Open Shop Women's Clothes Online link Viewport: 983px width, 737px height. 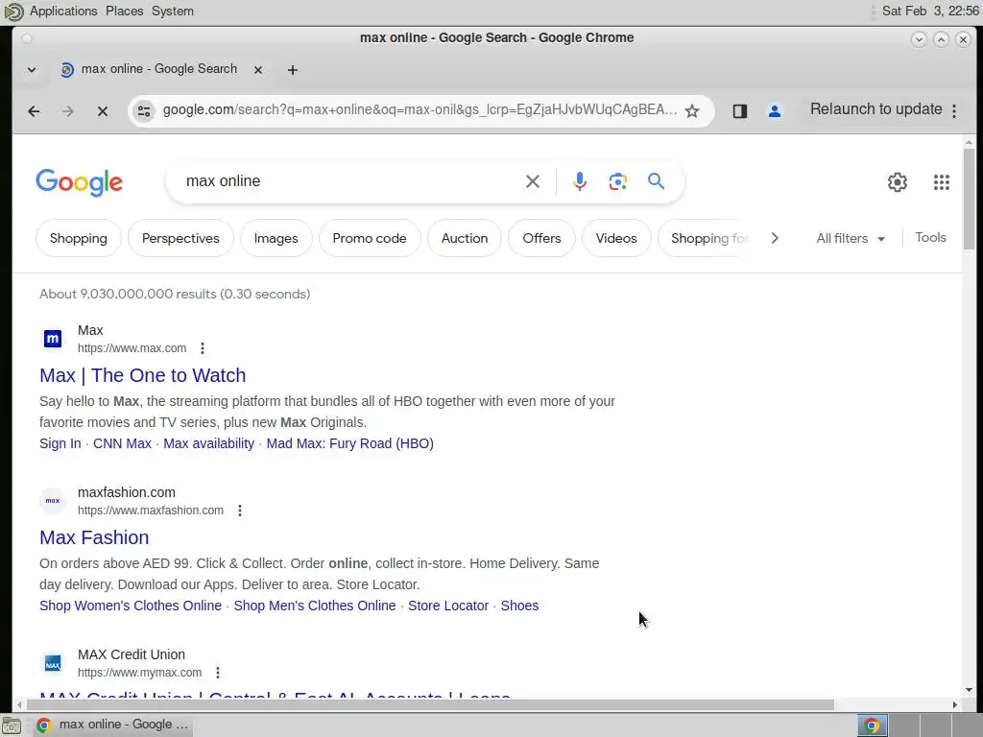pos(131,606)
